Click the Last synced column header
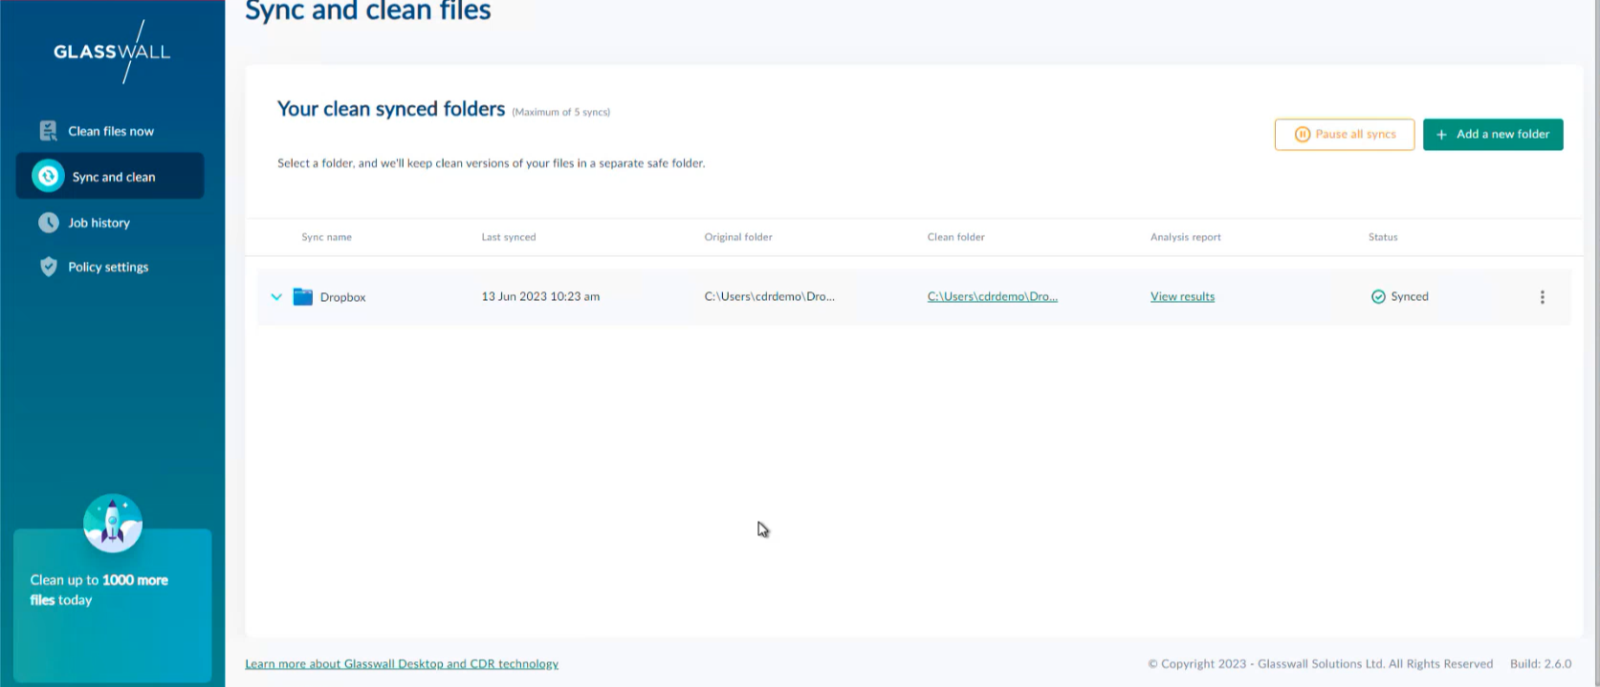The height and width of the screenshot is (687, 1600). coord(508,237)
